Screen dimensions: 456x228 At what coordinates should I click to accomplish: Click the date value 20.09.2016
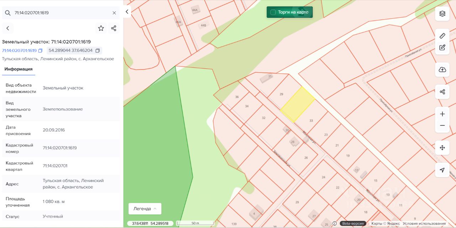point(54,130)
